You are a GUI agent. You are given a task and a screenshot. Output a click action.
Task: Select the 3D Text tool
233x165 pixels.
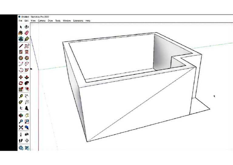click(27, 108)
